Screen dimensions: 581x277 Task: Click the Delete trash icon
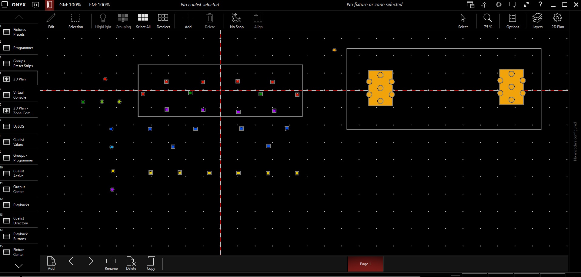pos(210,21)
